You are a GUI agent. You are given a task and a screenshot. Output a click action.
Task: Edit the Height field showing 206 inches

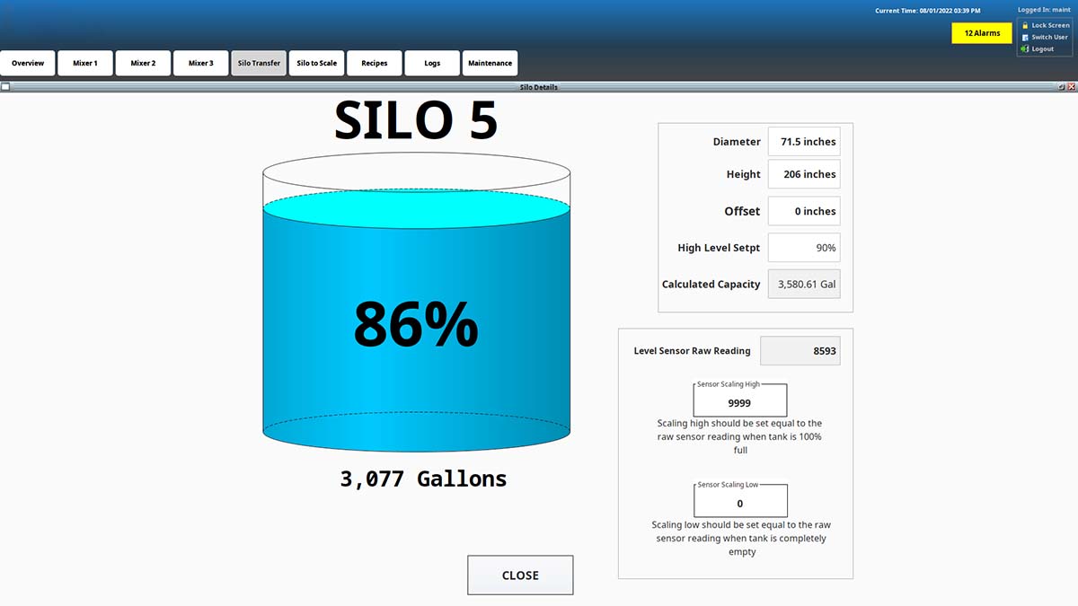coord(804,174)
